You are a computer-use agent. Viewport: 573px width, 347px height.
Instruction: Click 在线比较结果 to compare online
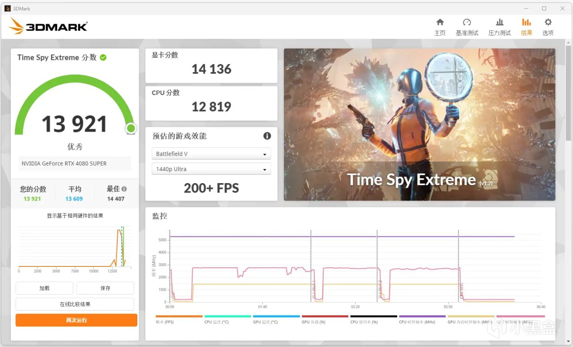pos(75,304)
